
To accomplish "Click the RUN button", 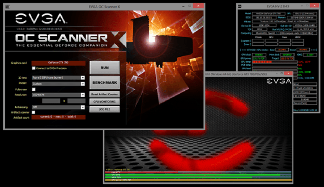I will click(105, 68).
